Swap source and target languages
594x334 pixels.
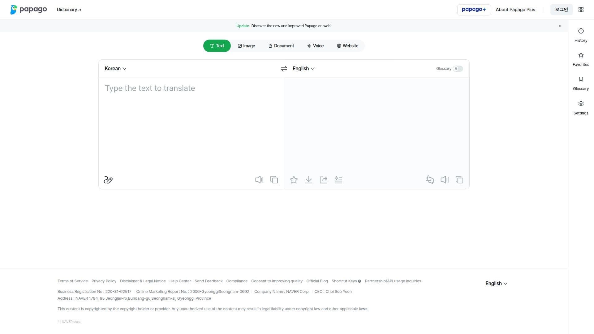coord(284,69)
